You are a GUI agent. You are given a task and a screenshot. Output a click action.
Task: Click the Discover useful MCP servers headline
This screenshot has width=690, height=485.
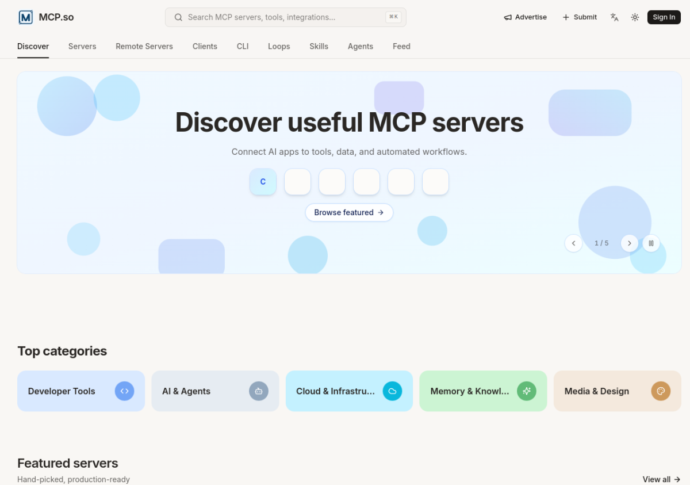(x=349, y=122)
